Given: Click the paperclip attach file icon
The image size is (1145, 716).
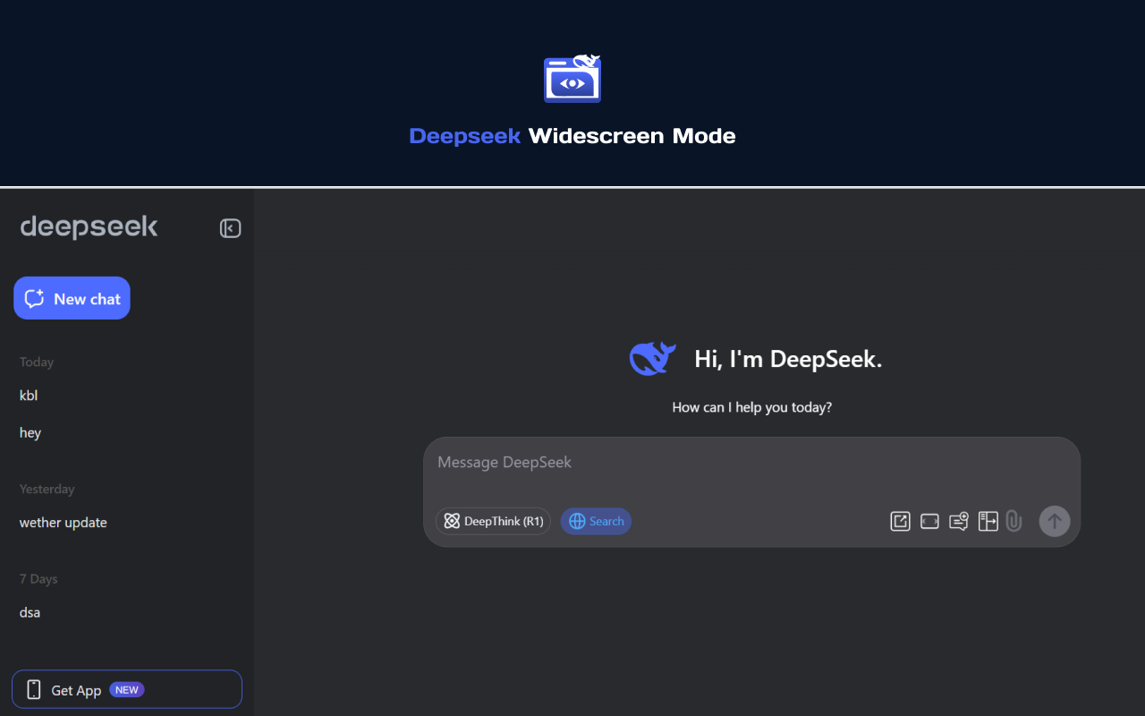Looking at the screenshot, I should [x=1014, y=521].
